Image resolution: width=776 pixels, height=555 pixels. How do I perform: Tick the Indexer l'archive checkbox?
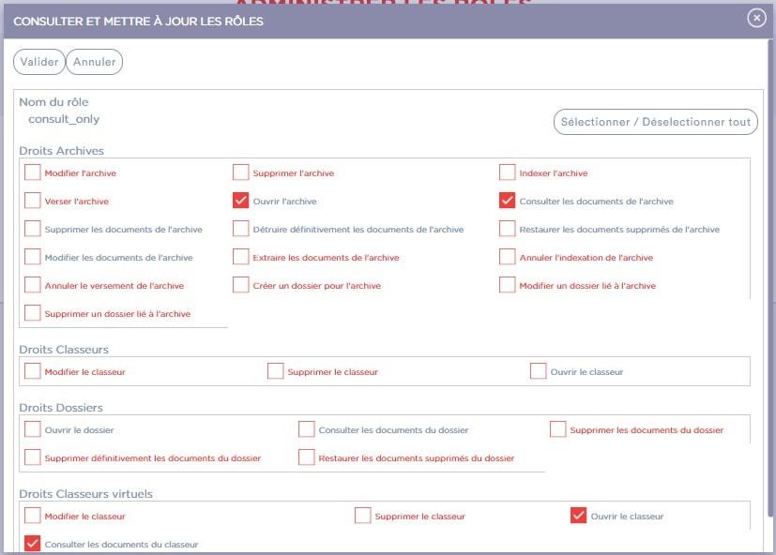[508, 172]
